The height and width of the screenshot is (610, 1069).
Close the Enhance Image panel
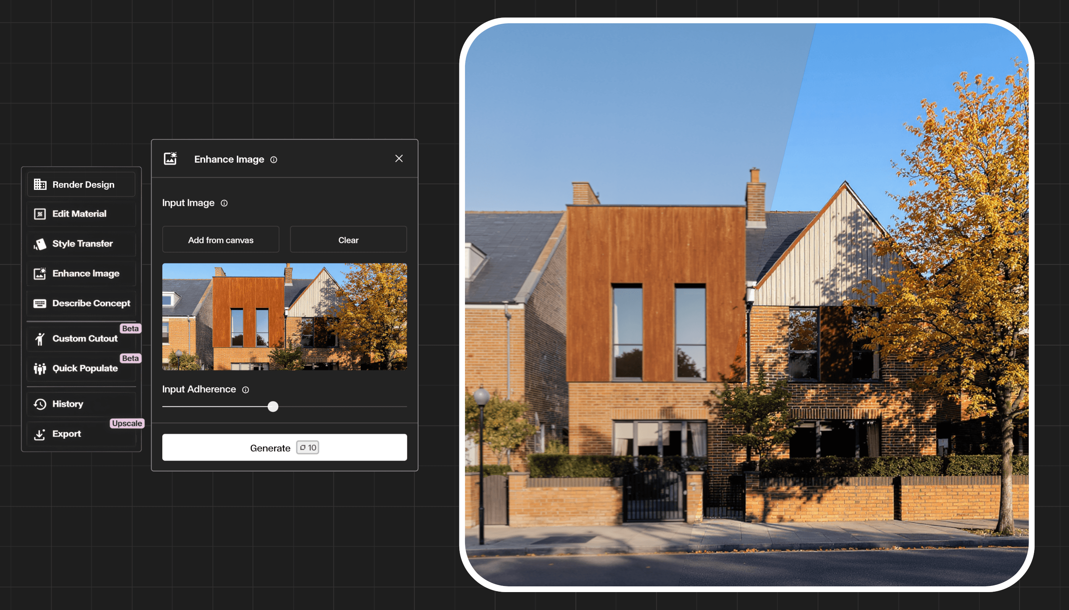click(399, 158)
